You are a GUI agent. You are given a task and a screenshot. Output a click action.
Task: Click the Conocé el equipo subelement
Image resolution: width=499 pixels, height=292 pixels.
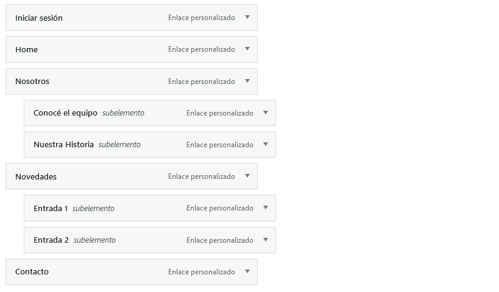65,113
